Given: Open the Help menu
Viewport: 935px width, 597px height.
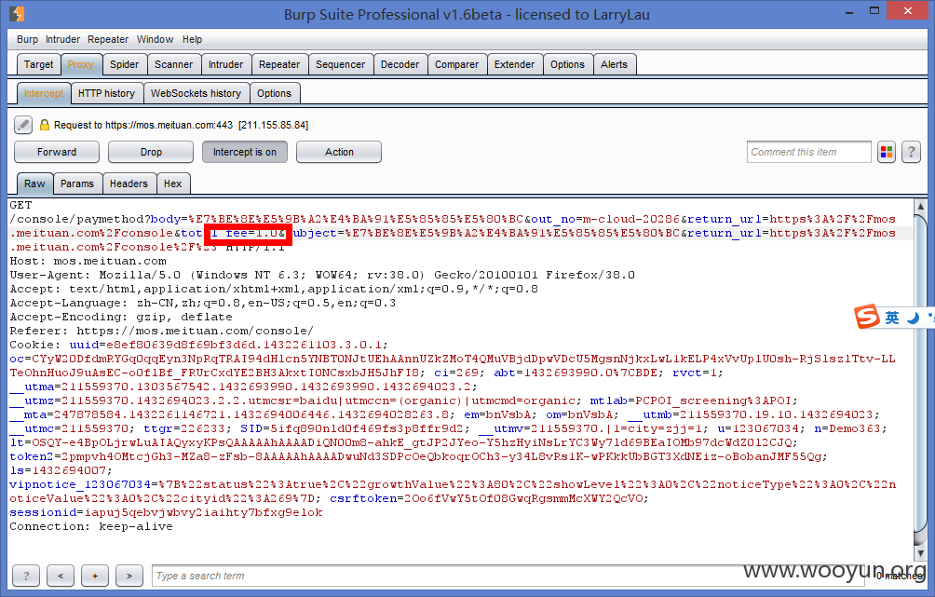Looking at the screenshot, I should 192,39.
